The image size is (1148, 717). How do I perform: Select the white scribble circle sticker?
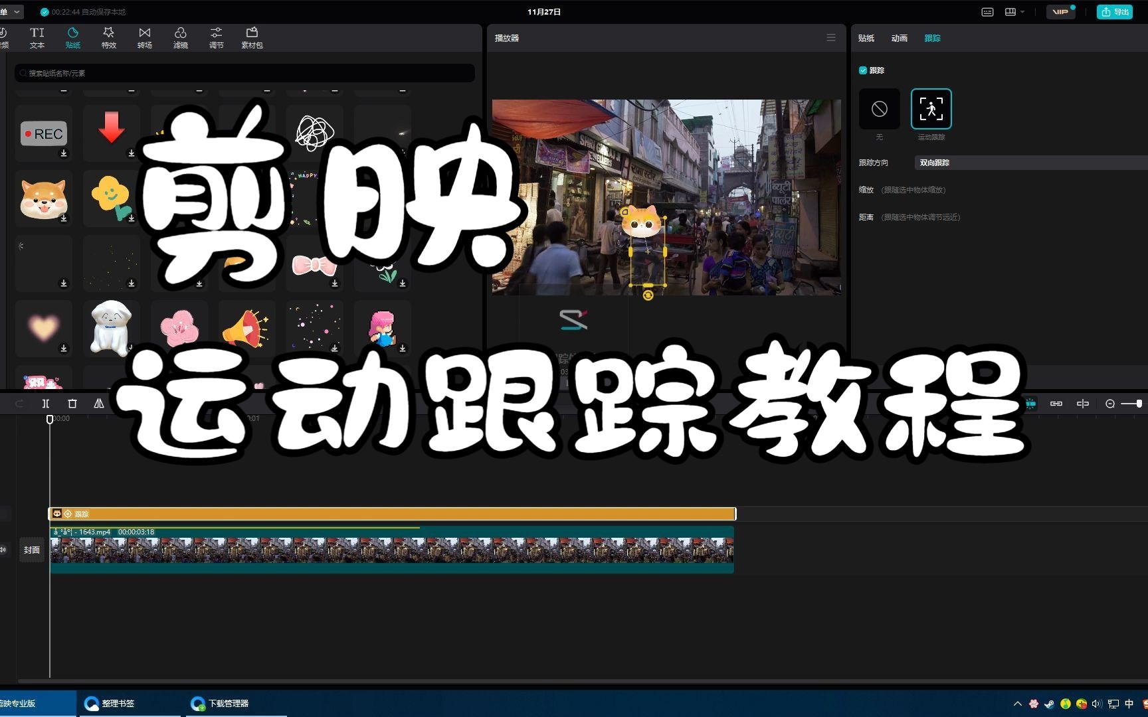click(314, 132)
